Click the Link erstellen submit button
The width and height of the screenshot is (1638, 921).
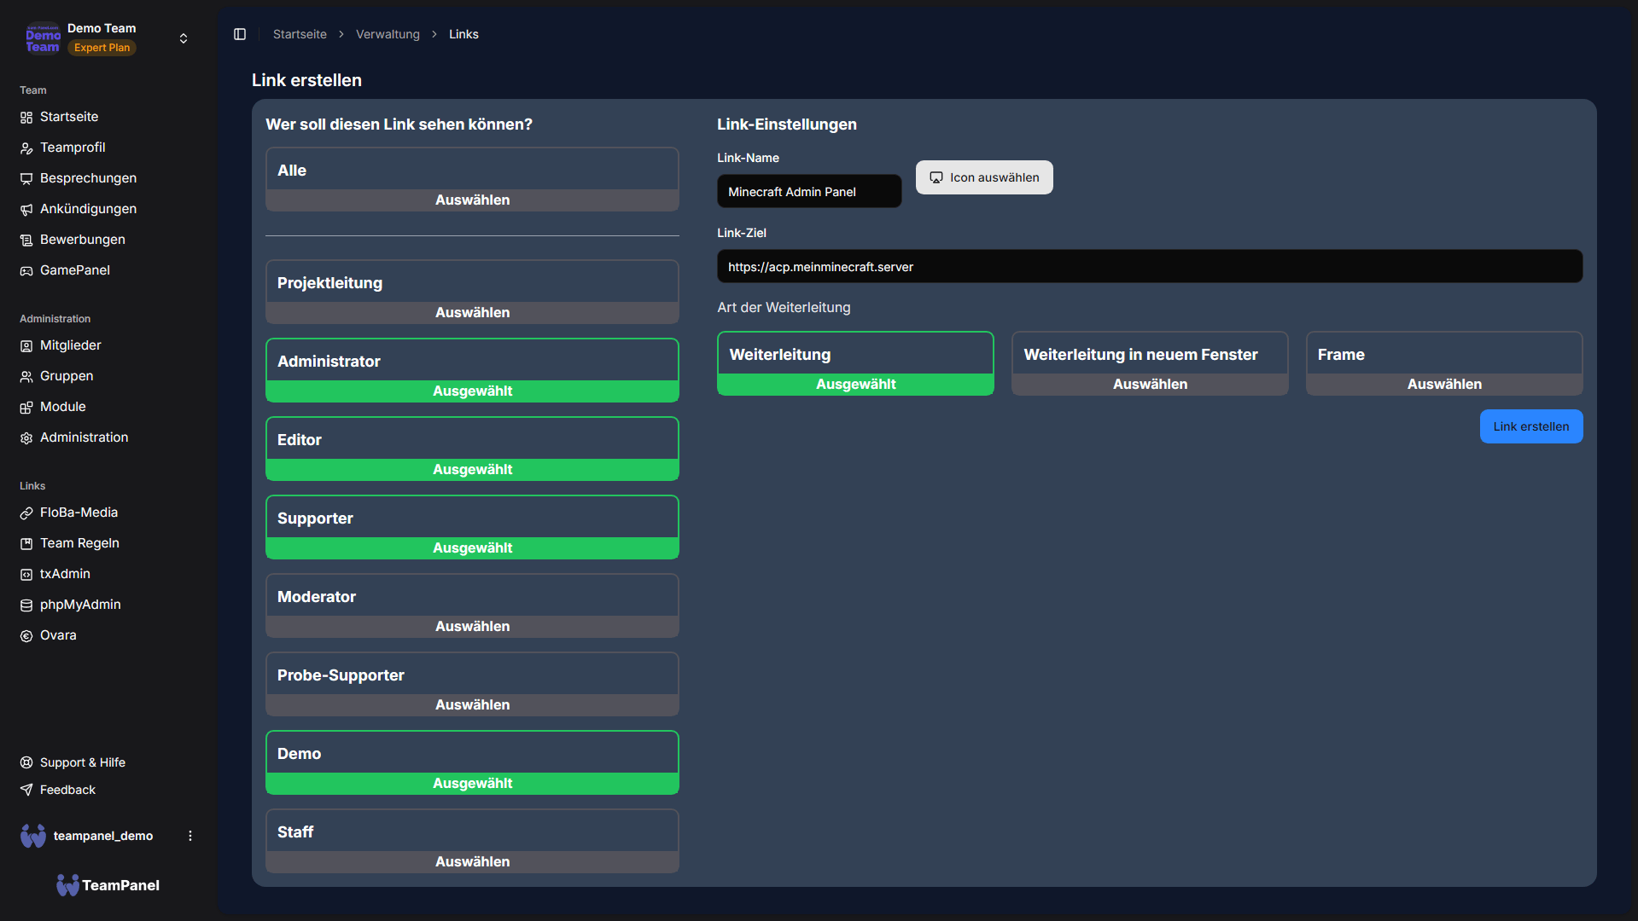1531,426
